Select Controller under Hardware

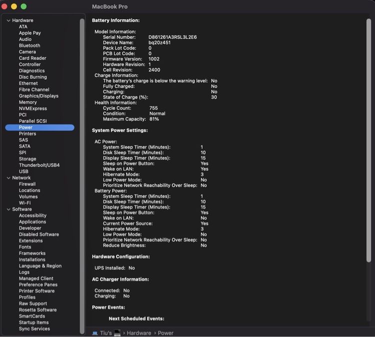29,64
